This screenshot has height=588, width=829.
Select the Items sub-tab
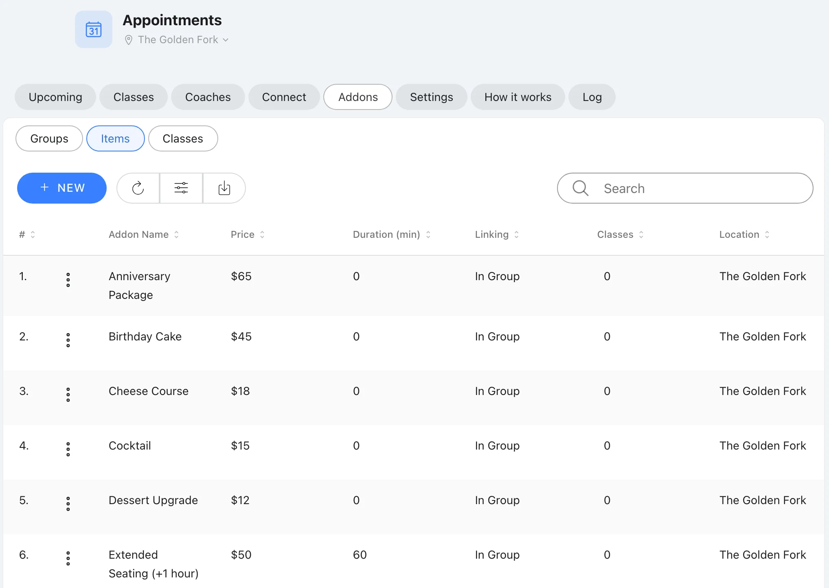click(x=116, y=138)
